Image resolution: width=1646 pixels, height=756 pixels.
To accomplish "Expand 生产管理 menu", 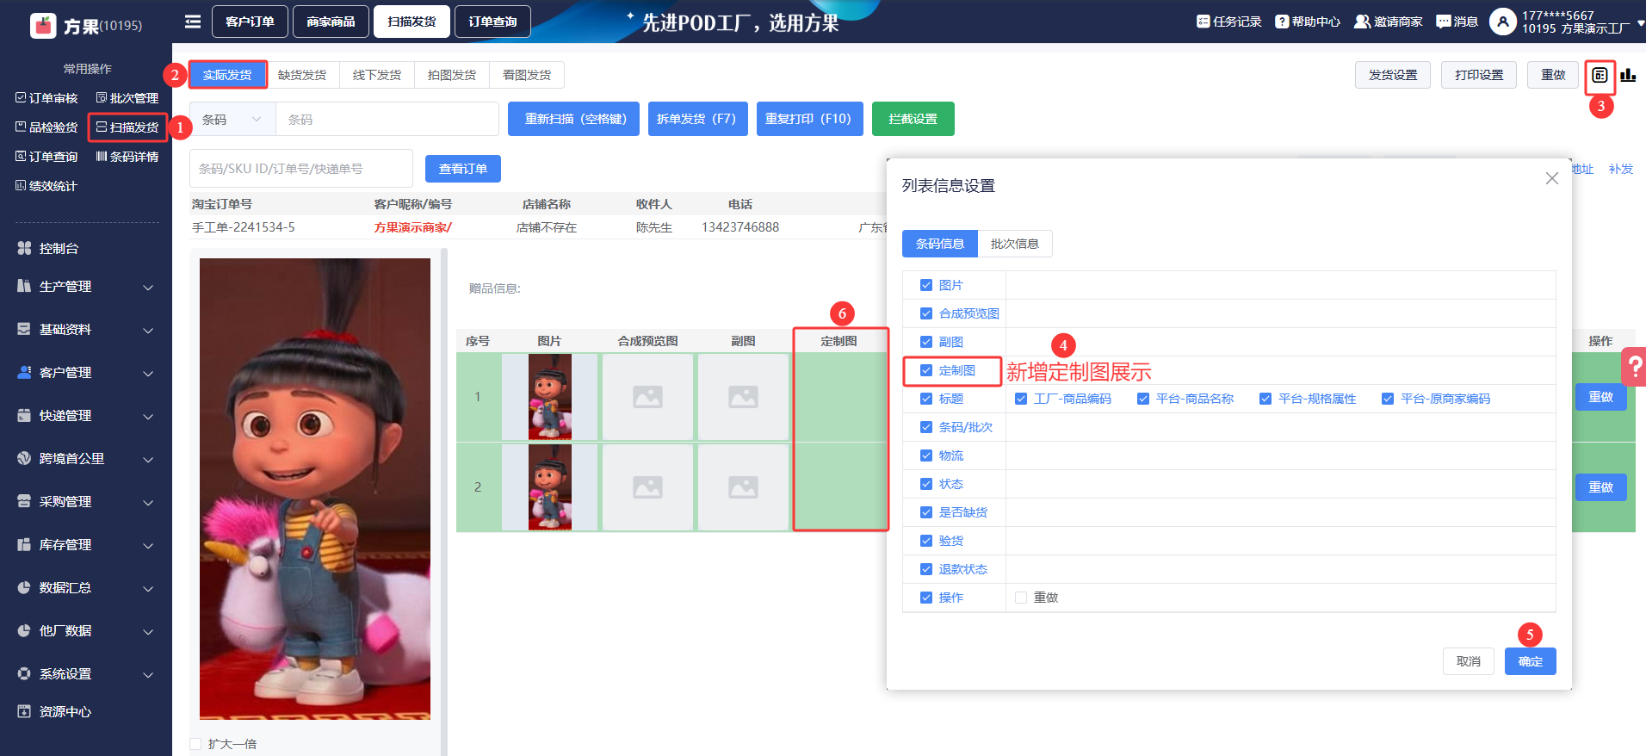I will (86, 287).
